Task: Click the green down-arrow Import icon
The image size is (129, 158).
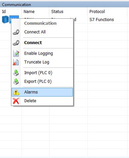Action: [x=16, y=73]
